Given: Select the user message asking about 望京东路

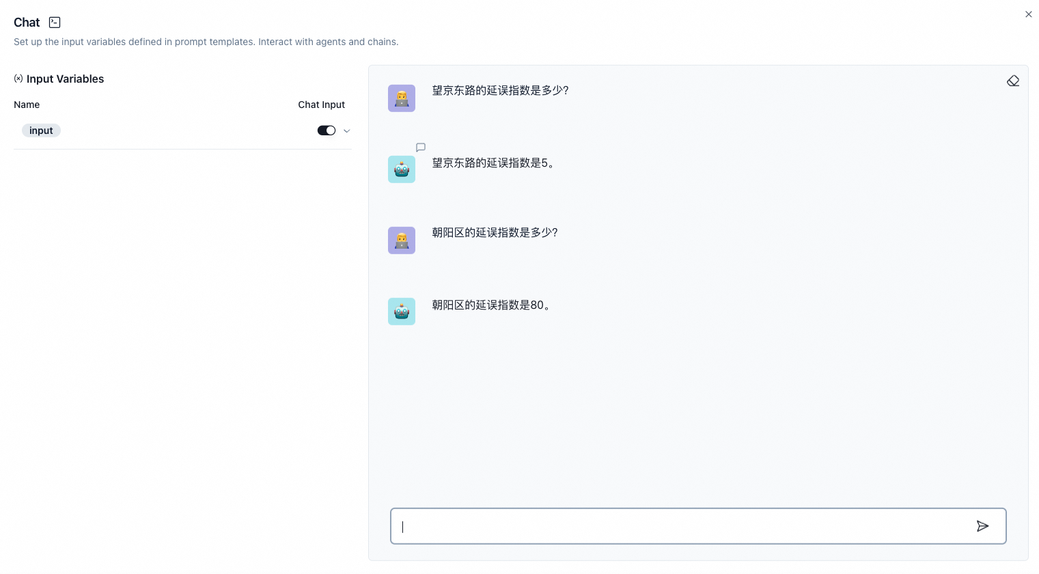Looking at the screenshot, I should pos(501,90).
